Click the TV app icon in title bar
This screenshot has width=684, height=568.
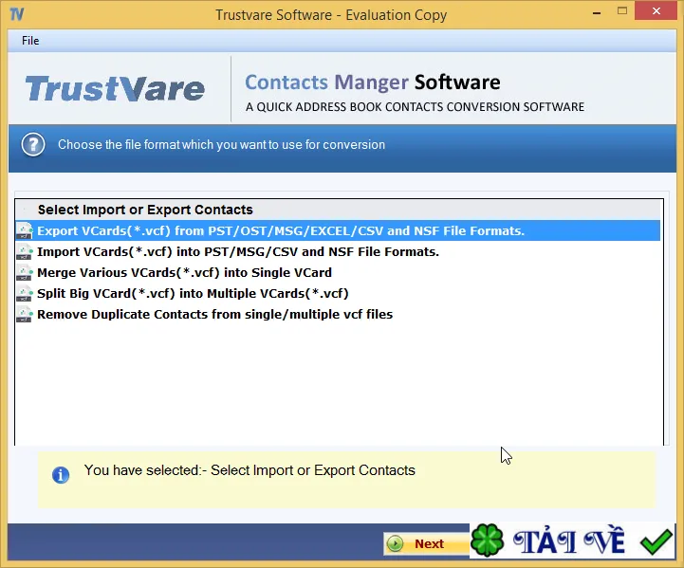pyautogui.click(x=16, y=14)
